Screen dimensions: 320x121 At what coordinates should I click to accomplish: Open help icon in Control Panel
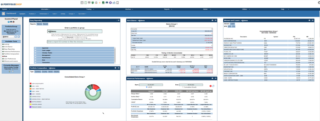pyautogui.click(x=9, y=22)
